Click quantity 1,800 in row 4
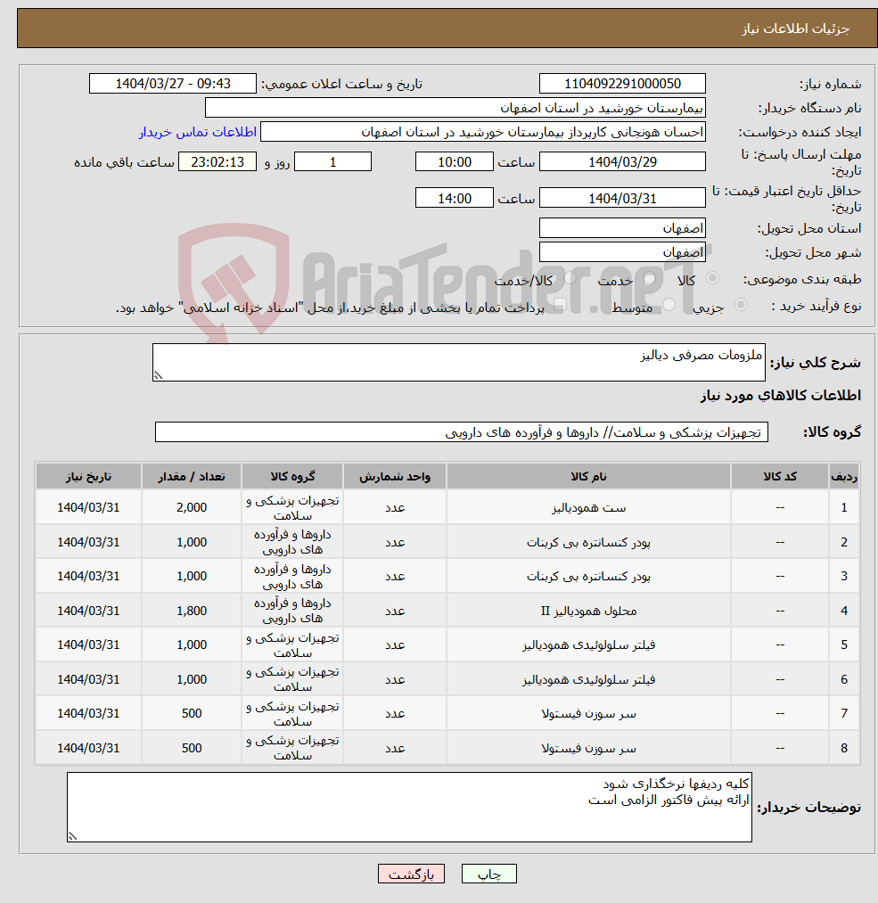 click(192, 611)
